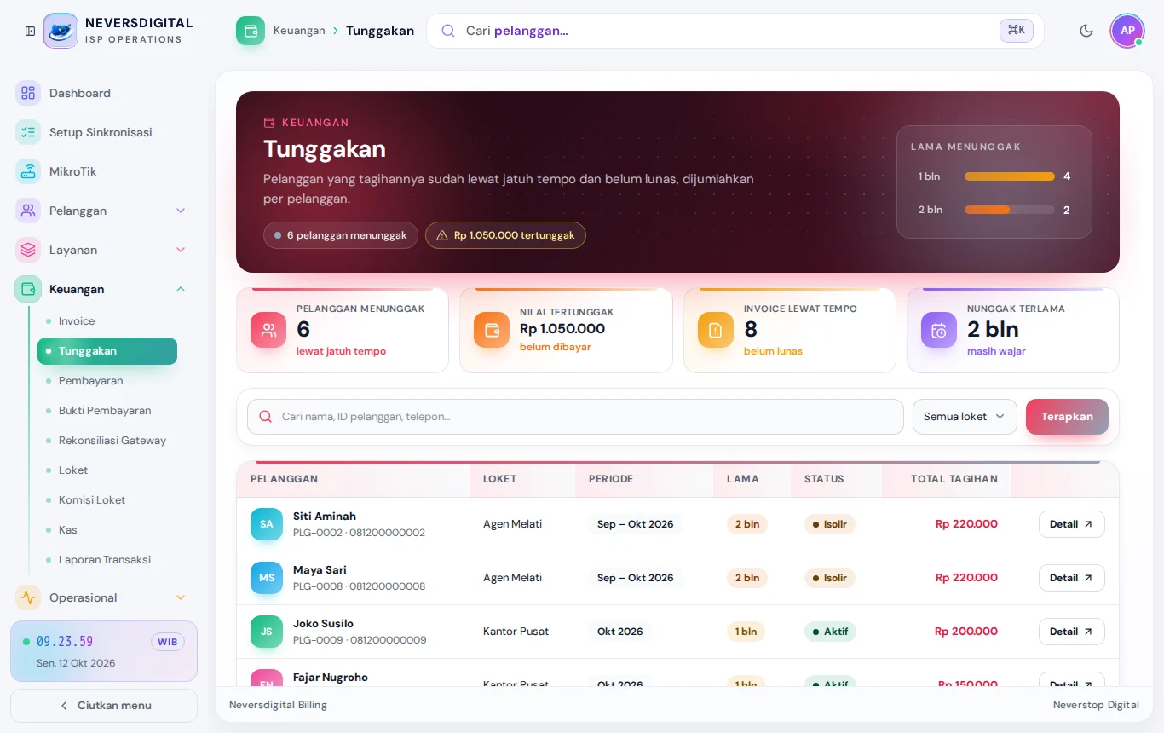The image size is (1164, 733).
Task: Click the Nilai Tertunggak wallet card icon
Action: point(492,330)
